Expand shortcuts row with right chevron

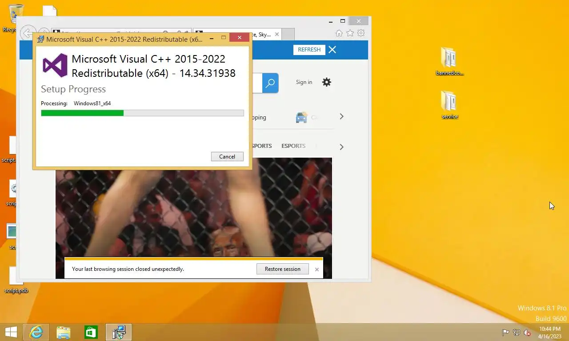[341, 116]
